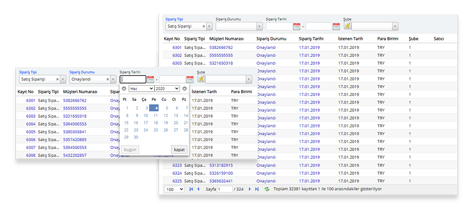Change the 100 rows-per-page dropdown
Screen dimensions: 471x210
[x=175, y=189]
